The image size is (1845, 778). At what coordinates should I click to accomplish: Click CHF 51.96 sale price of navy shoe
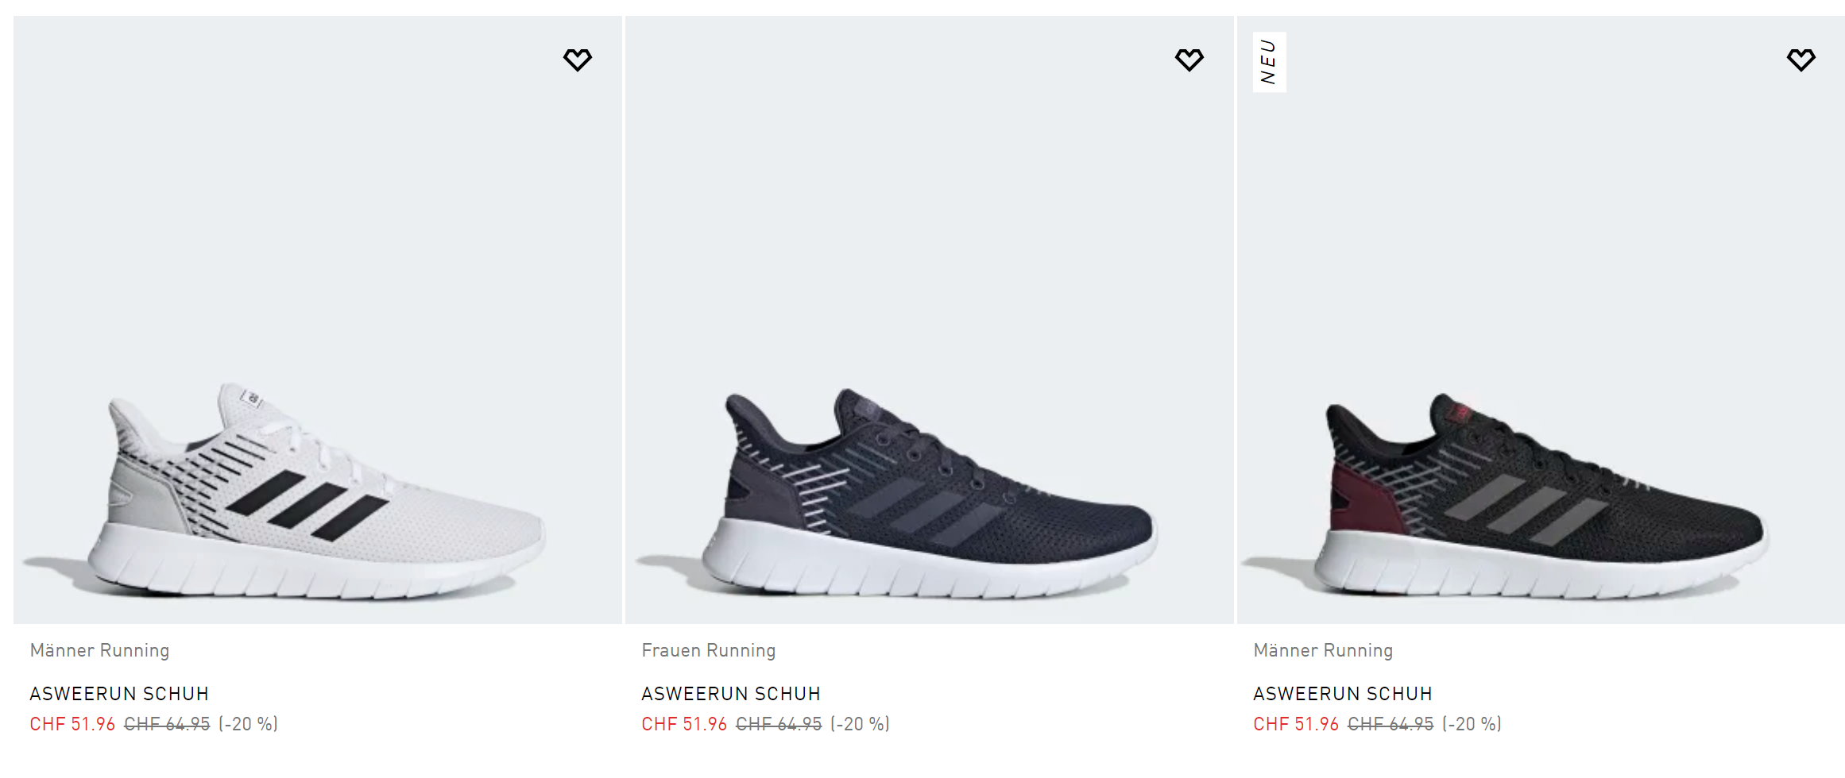[x=684, y=724]
